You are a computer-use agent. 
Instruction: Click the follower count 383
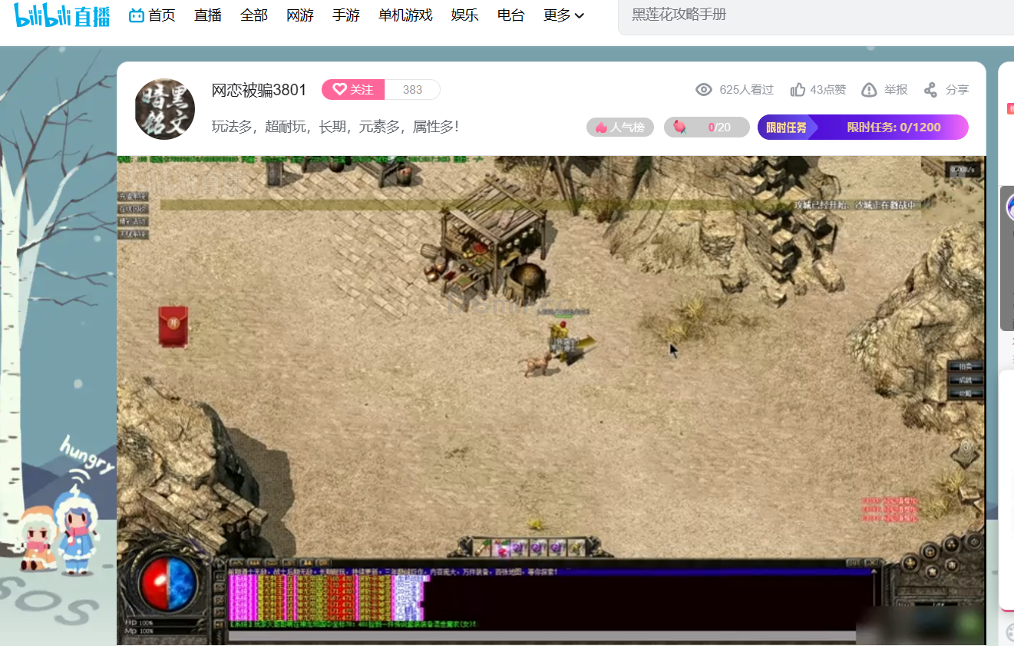412,90
